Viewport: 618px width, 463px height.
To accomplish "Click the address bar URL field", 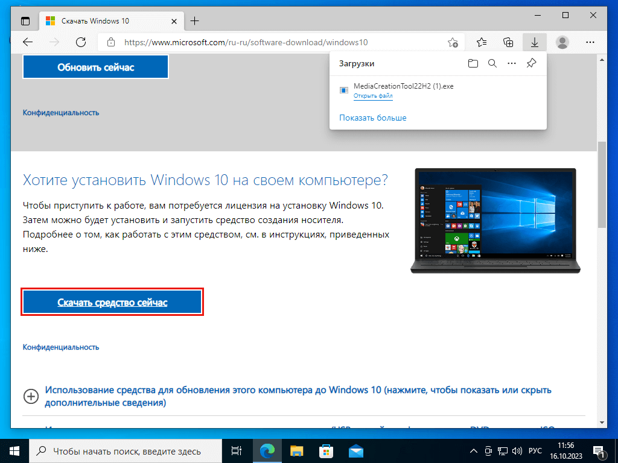I will (272, 42).
